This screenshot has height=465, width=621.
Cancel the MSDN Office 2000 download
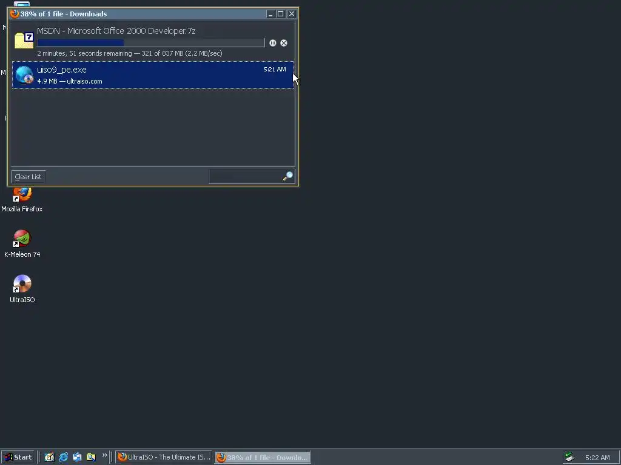[x=284, y=43]
